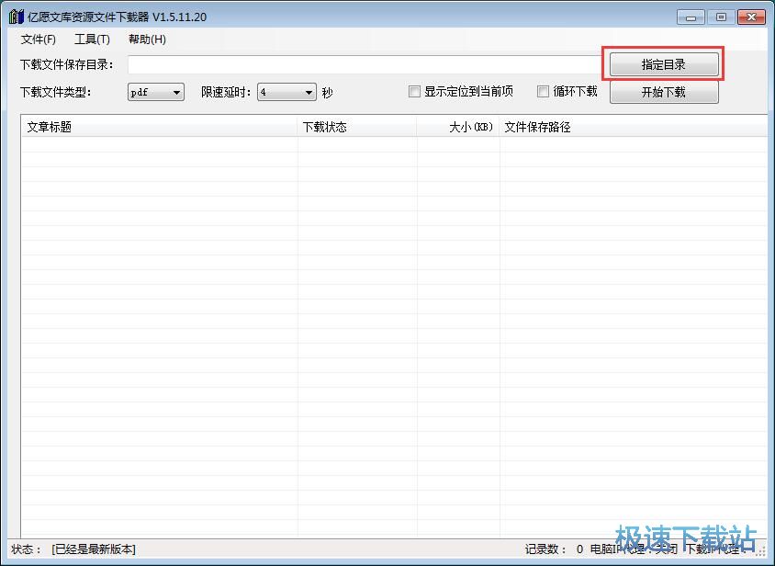Expand the 限速延时 seconds dropdown
775x566 pixels.
pos(286,92)
